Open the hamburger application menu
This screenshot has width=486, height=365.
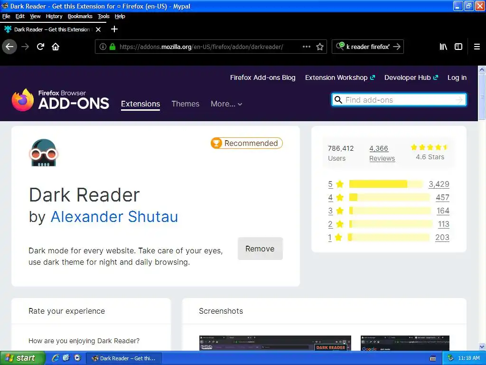point(477,47)
